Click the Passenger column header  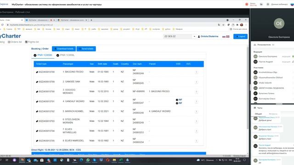pyautogui.click(x=68, y=64)
